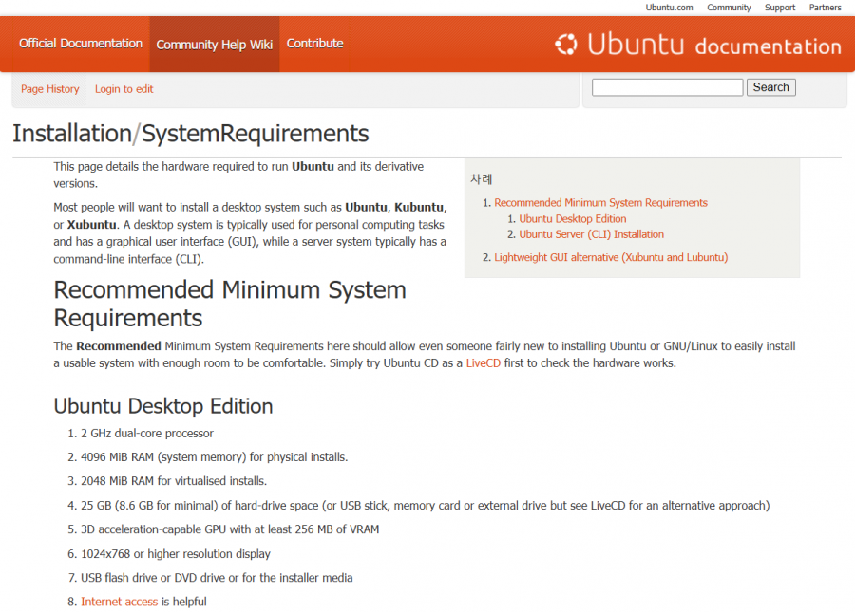Focus the search text field
The height and width of the screenshot is (612, 855).
click(668, 87)
